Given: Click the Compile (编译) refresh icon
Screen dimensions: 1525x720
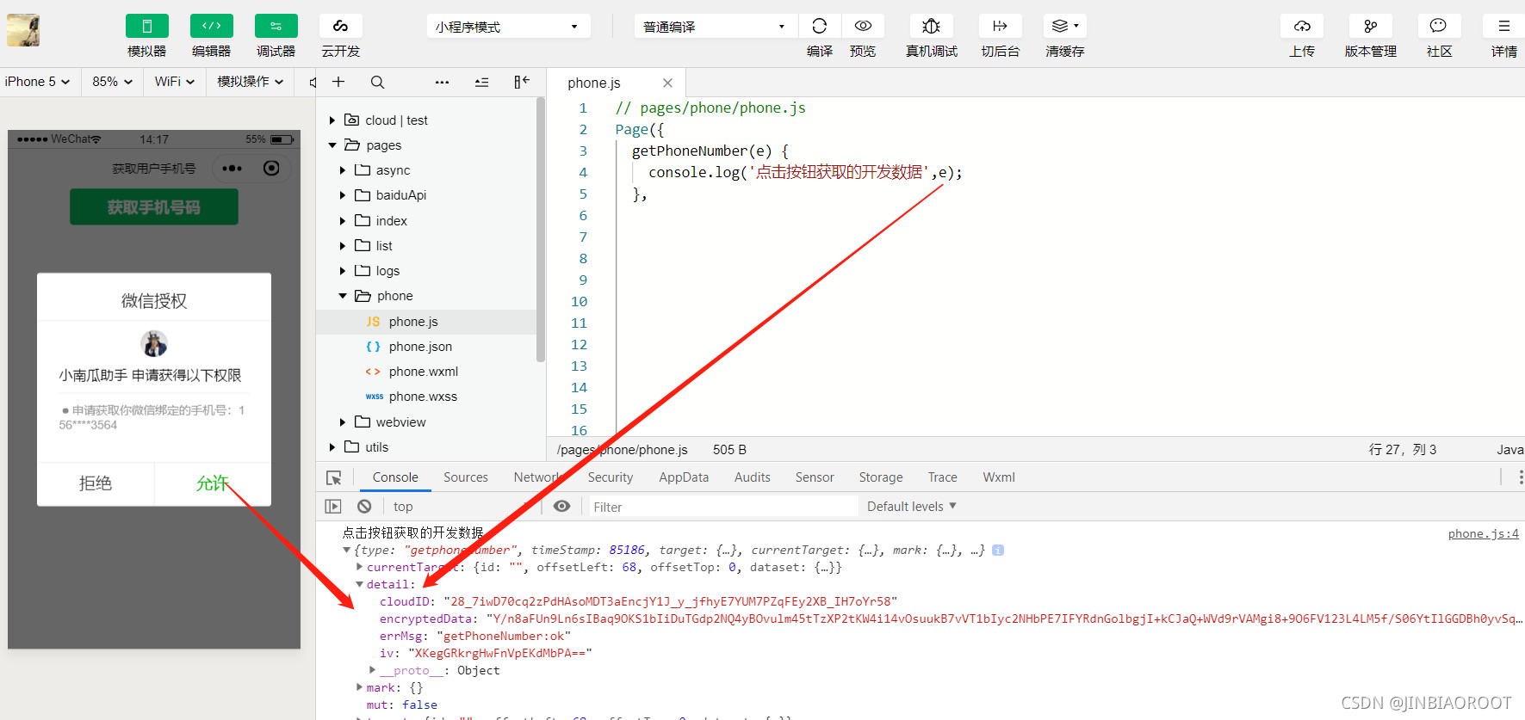Looking at the screenshot, I should (819, 26).
